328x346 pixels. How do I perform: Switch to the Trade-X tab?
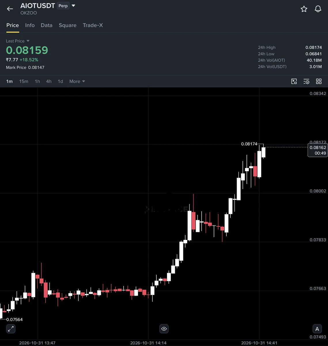[93, 25]
